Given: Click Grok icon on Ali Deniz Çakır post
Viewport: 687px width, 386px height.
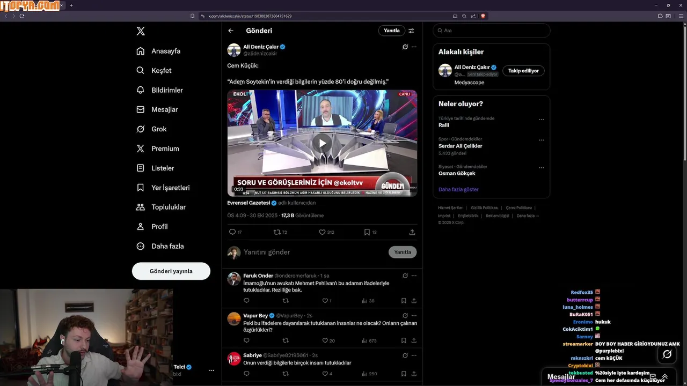Looking at the screenshot, I should click(x=405, y=47).
